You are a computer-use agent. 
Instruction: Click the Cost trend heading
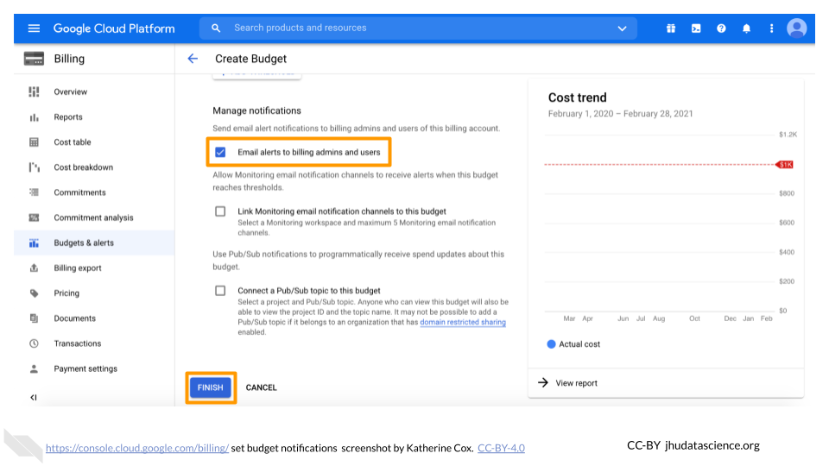(x=578, y=98)
